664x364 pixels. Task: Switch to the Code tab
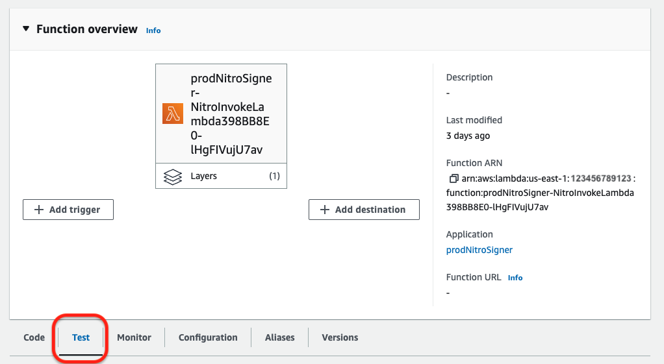pos(34,337)
